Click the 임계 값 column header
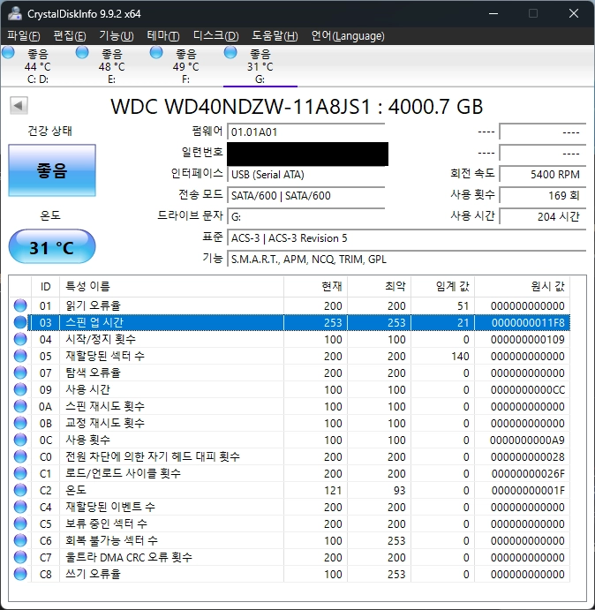Viewport: 595px width, 610px height. (443, 286)
